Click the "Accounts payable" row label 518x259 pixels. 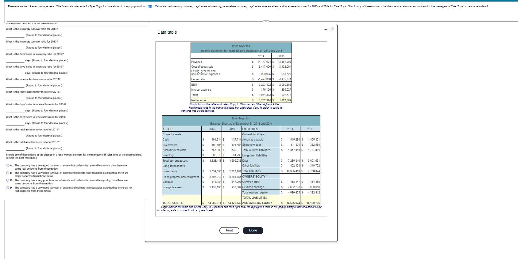253,140
